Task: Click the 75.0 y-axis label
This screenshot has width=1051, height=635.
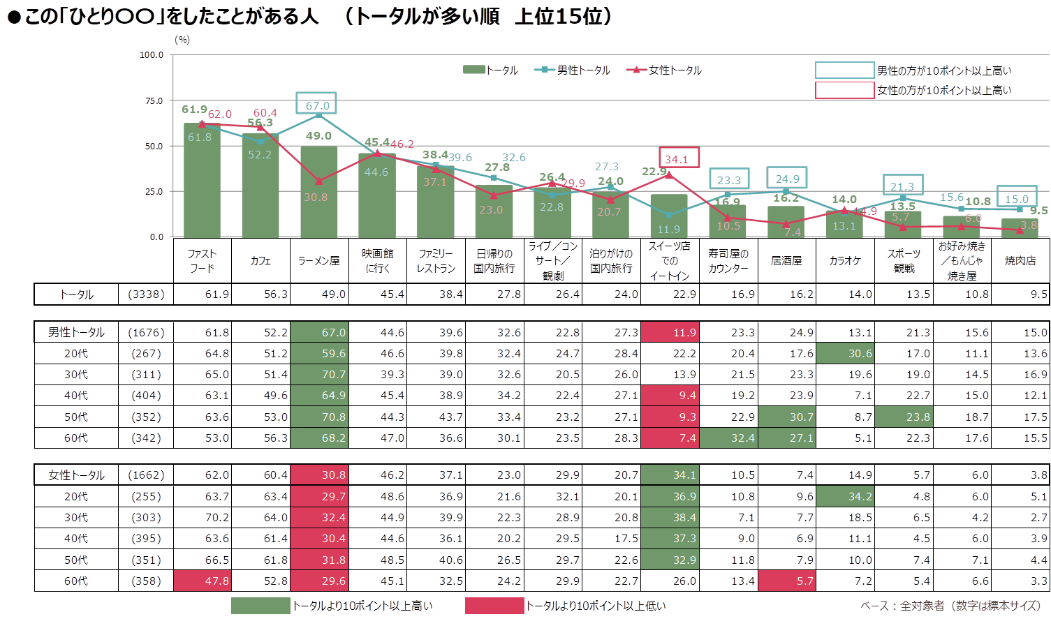Action: [x=154, y=100]
